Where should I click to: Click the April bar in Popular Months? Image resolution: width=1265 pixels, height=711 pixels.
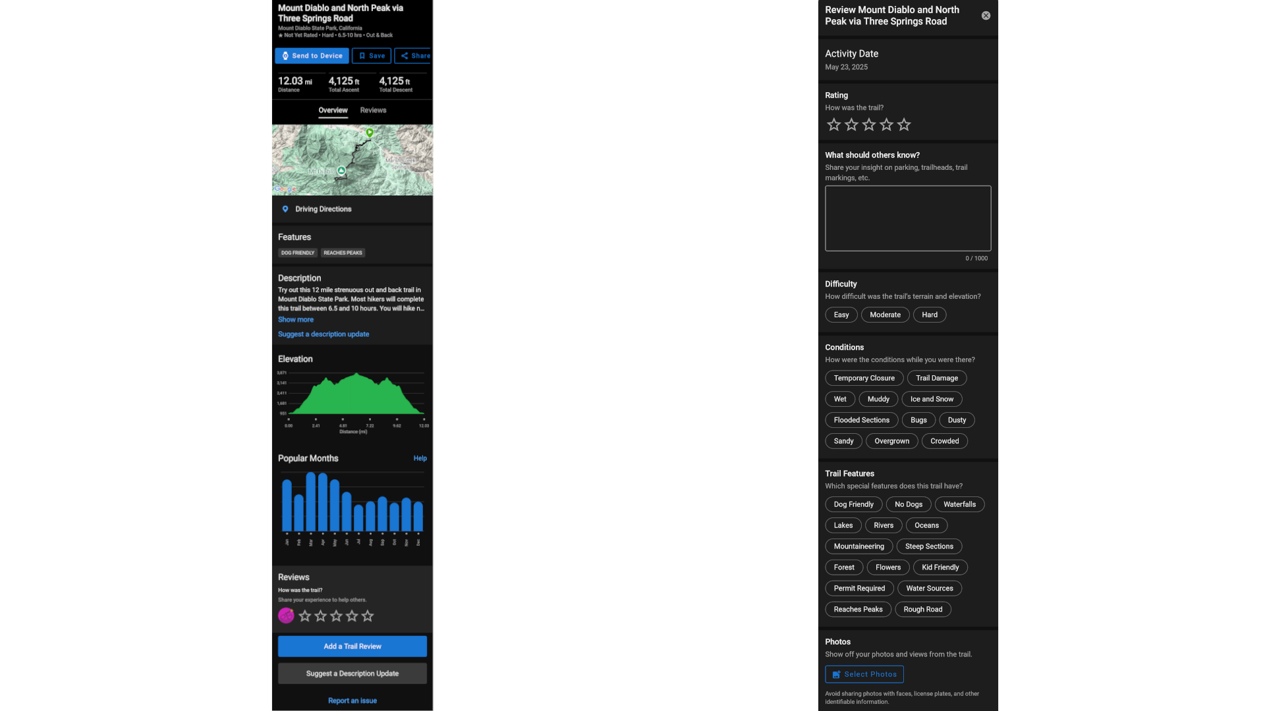(x=323, y=502)
